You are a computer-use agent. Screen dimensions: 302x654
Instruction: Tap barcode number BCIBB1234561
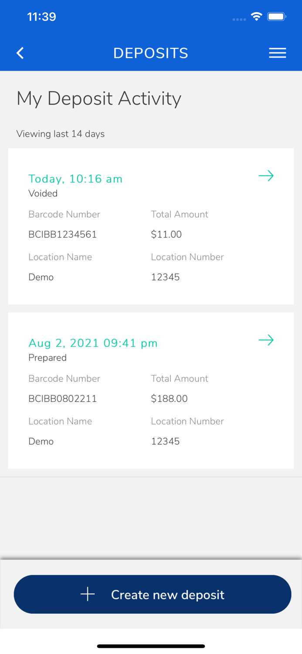click(x=63, y=235)
